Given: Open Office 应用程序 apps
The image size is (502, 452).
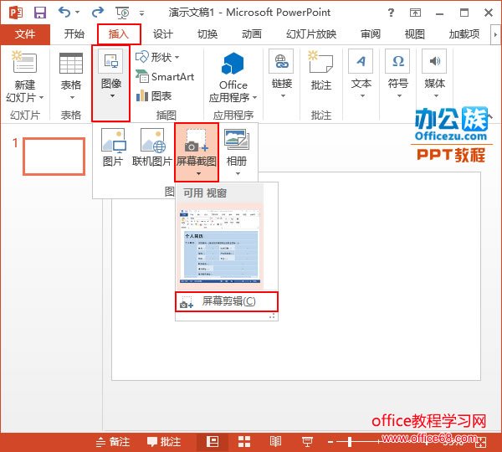Looking at the screenshot, I should (233, 77).
